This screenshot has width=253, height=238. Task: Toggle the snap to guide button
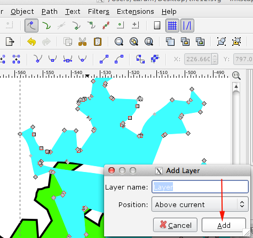tap(187, 26)
